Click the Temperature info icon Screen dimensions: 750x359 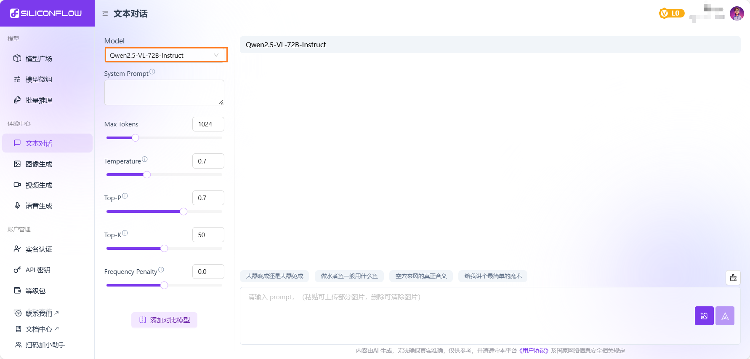(x=145, y=159)
